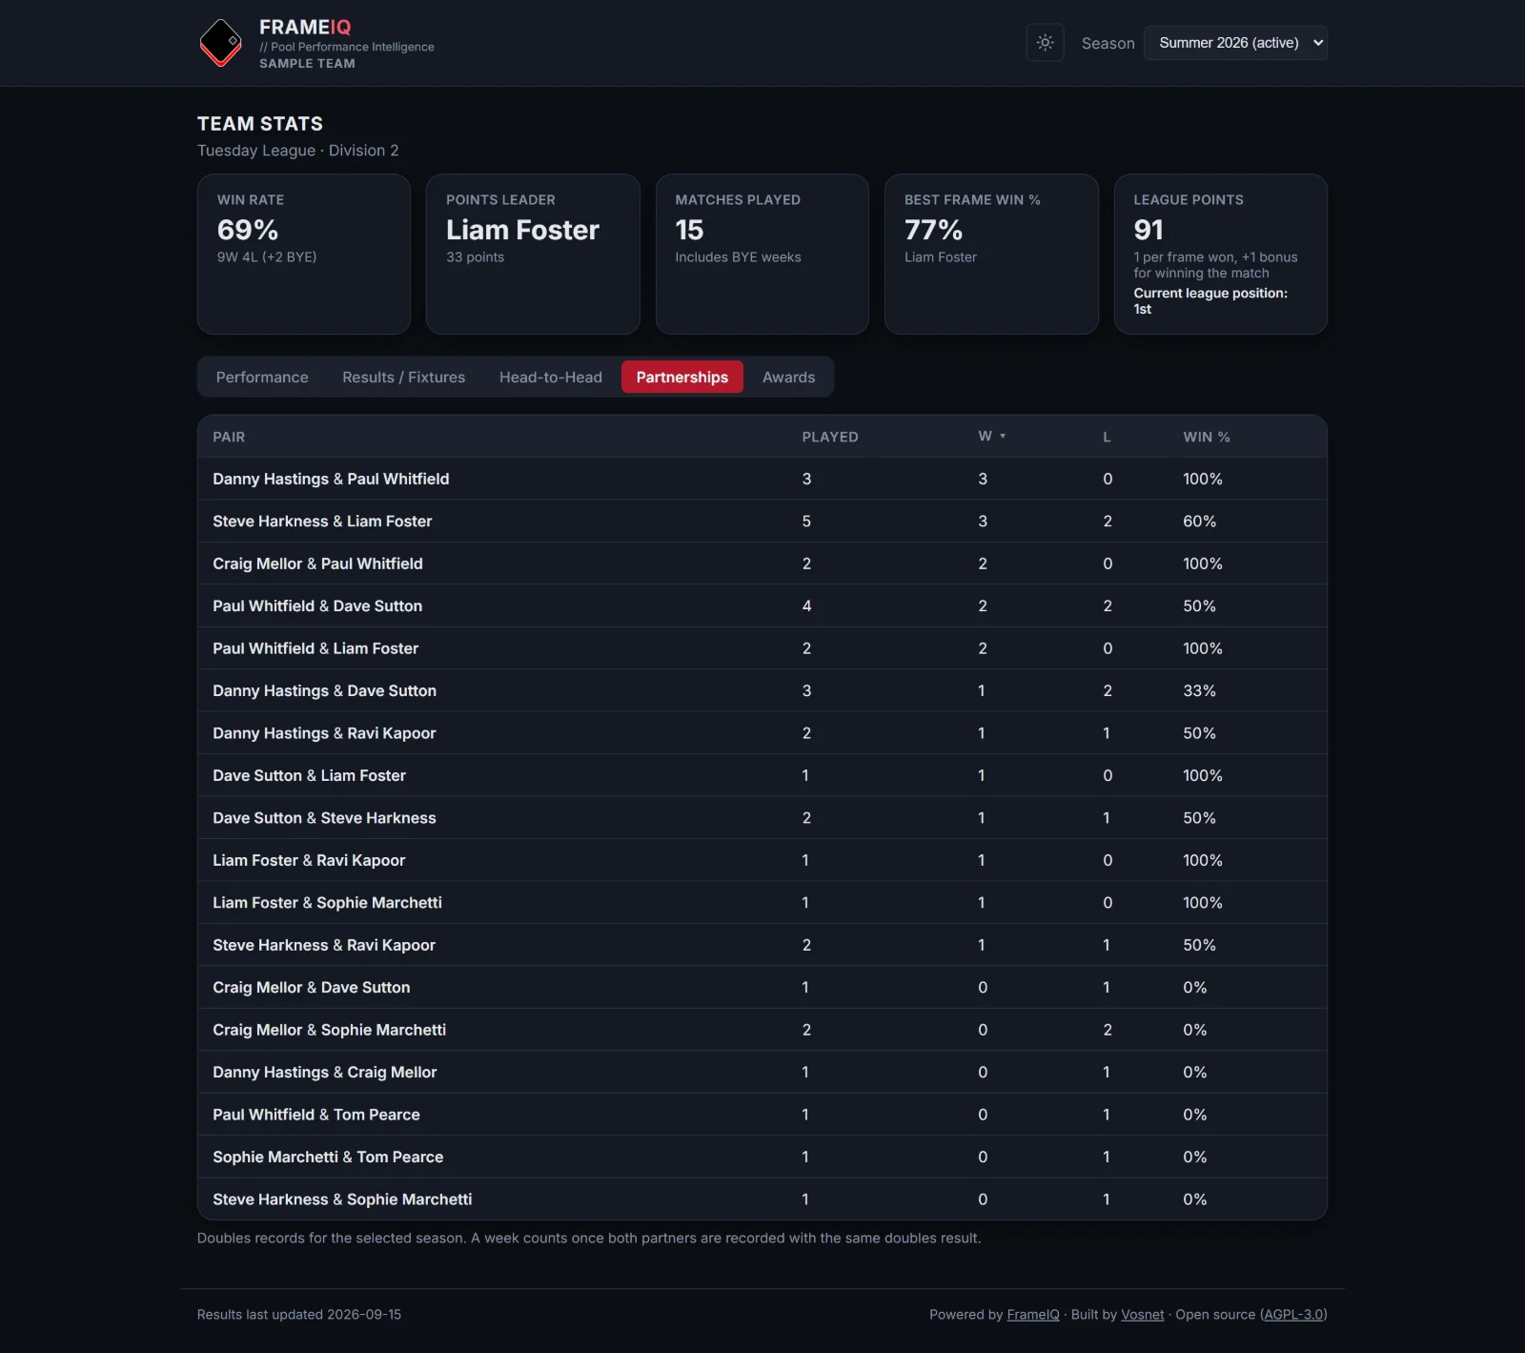Select row Steve Harkness & Sophie Marchetti
The height and width of the screenshot is (1353, 1525).
click(762, 1199)
